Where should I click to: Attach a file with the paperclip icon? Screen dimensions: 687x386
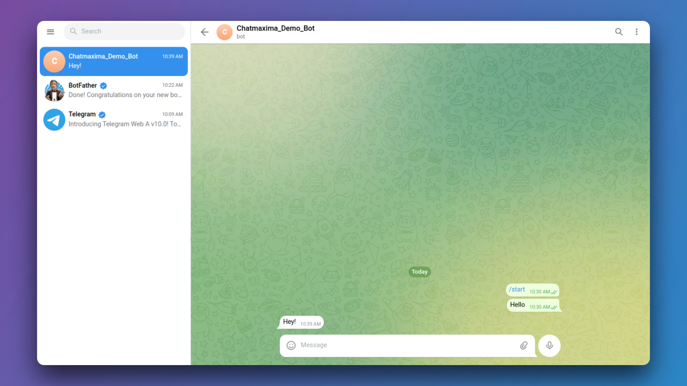tap(524, 345)
